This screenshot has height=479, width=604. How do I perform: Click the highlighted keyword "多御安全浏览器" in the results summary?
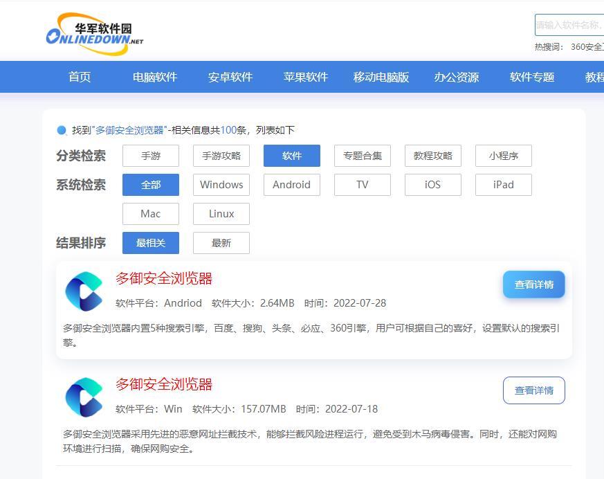[129, 130]
